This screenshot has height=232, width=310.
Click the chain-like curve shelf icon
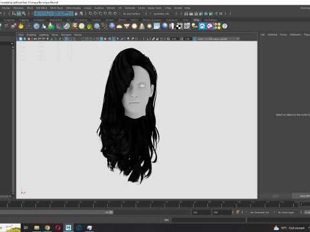click(104, 26)
